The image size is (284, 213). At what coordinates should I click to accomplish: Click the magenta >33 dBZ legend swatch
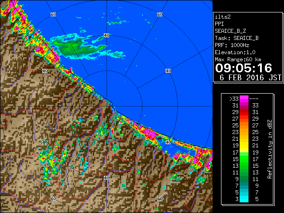[244, 99]
